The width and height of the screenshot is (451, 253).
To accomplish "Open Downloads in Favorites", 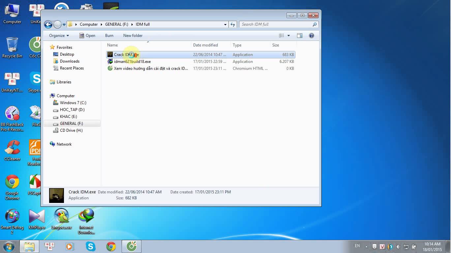I will tap(70, 61).
